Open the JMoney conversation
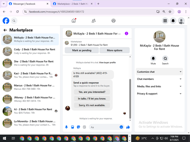Image resolution: width=190 pixels, height=142 pixels. point(30,99)
